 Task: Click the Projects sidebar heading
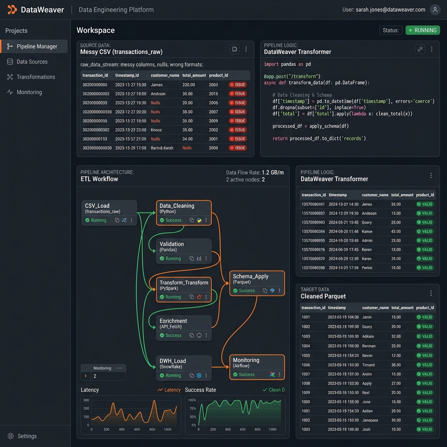[x=16, y=31]
